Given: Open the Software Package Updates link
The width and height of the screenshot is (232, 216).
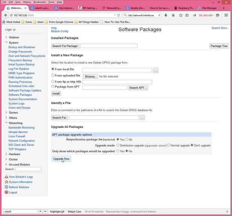Looking at the screenshot, I should (x=25, y=90).
